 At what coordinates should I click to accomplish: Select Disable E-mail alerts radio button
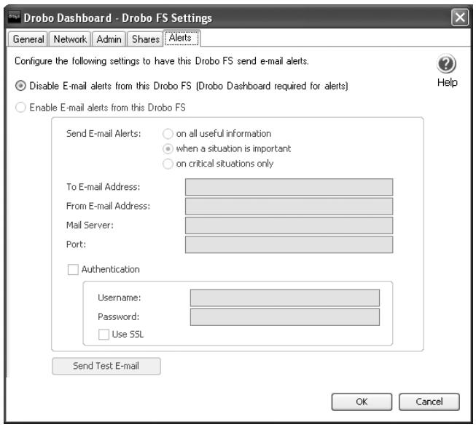pos(20,86)
